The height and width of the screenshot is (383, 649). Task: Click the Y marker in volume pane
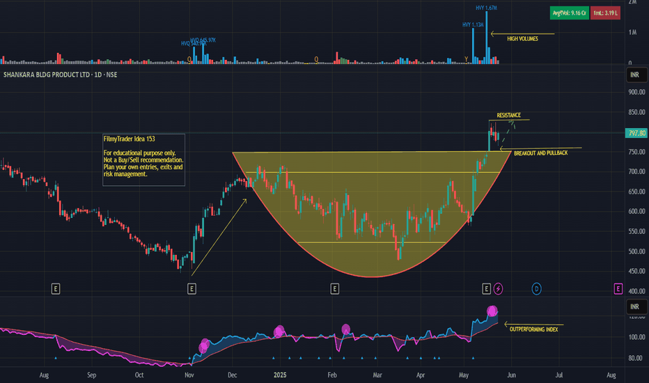466,59
